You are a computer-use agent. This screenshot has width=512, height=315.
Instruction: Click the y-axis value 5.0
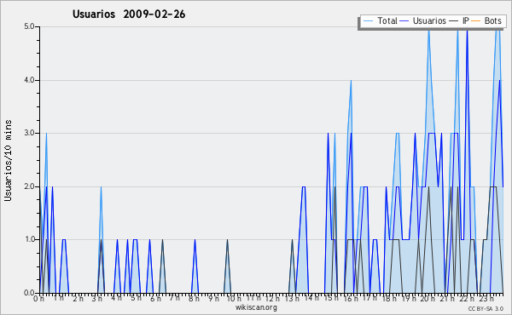click(x=29, y=26)
